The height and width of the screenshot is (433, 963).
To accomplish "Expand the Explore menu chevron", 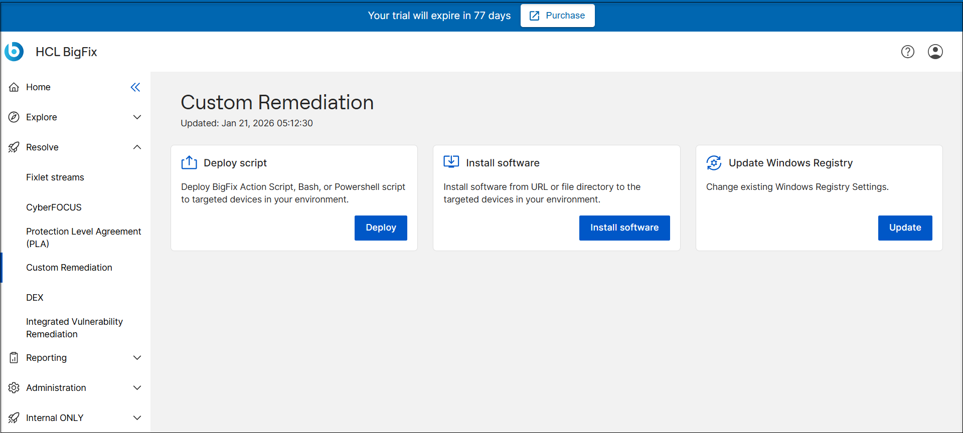I will point(137,117).
